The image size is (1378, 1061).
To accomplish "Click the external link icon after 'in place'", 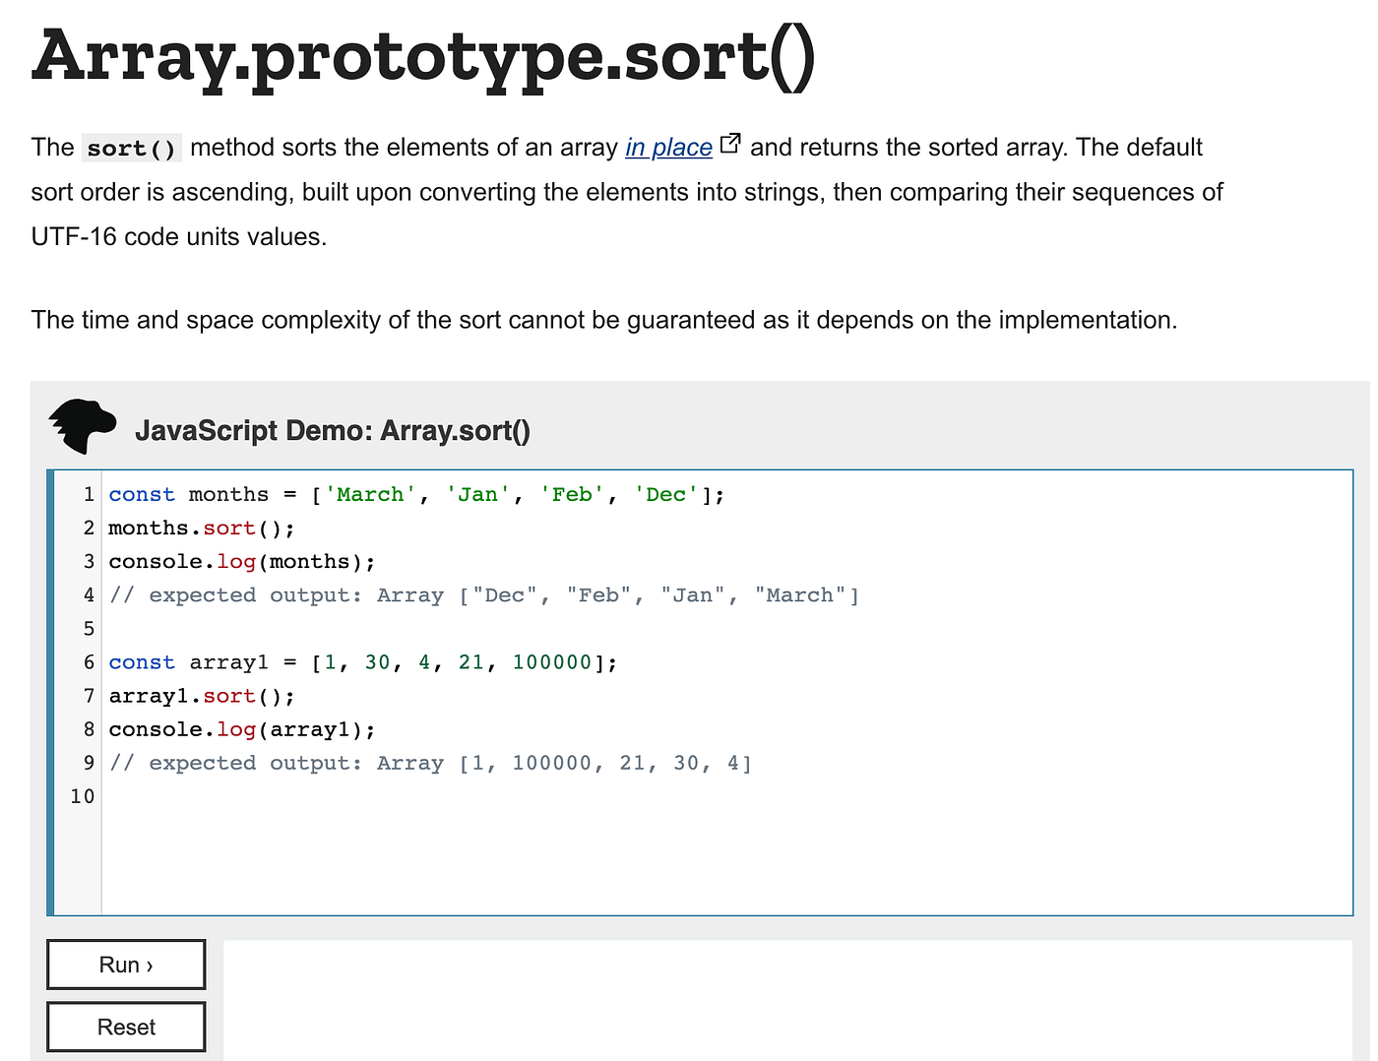I will (x=730, y=144).
